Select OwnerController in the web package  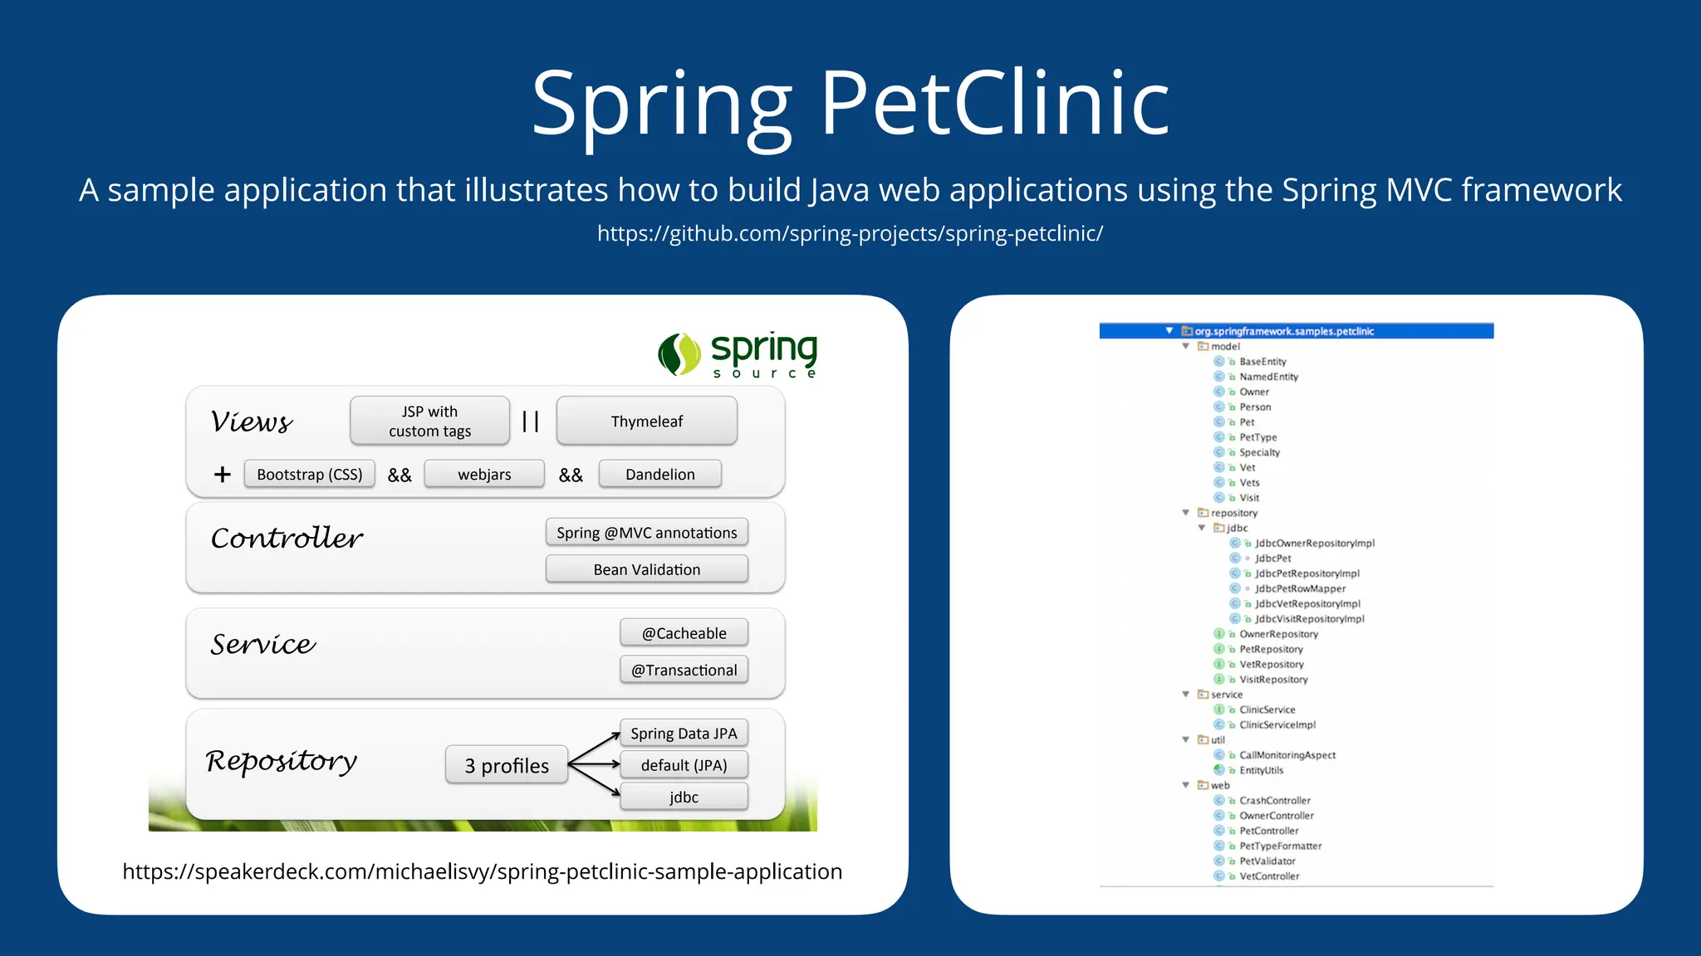[x=1277, y=816]
